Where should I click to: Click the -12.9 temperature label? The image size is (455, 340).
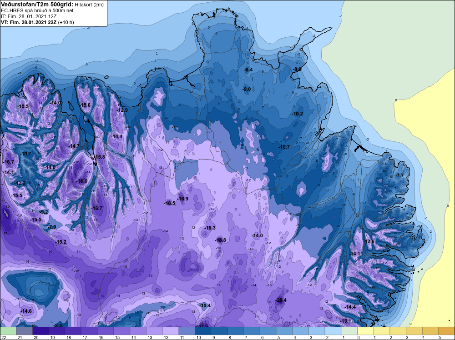pyautogui.click(x=122, y=110)
